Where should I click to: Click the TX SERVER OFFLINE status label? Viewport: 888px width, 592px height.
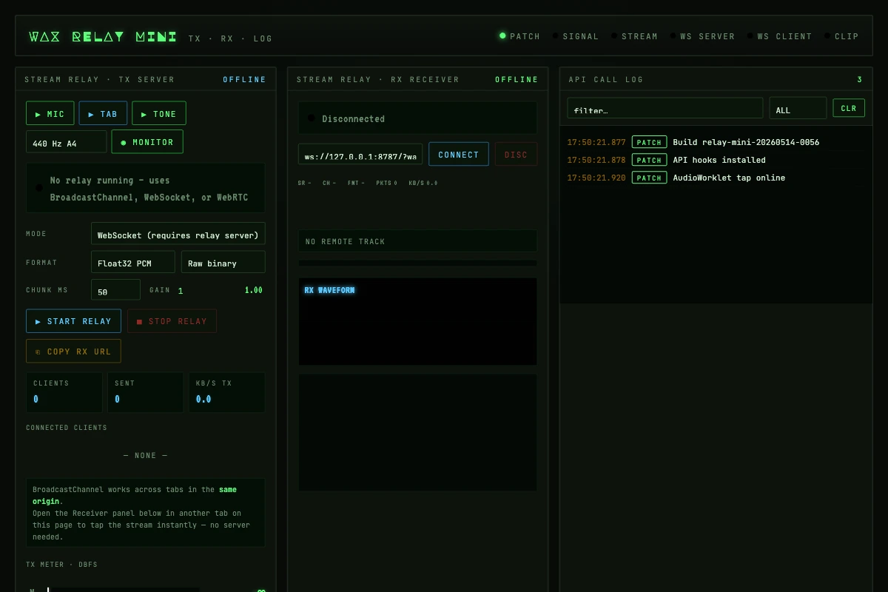245,80
